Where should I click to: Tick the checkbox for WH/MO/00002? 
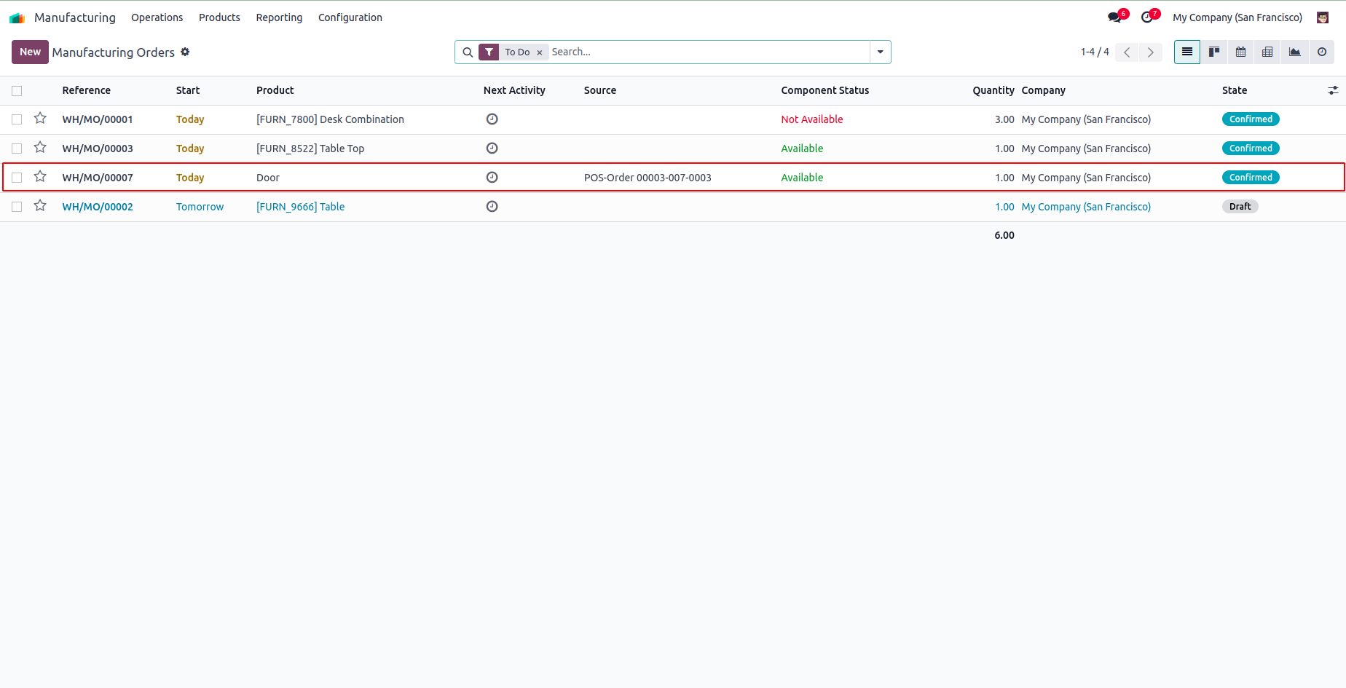click(17, 207)
